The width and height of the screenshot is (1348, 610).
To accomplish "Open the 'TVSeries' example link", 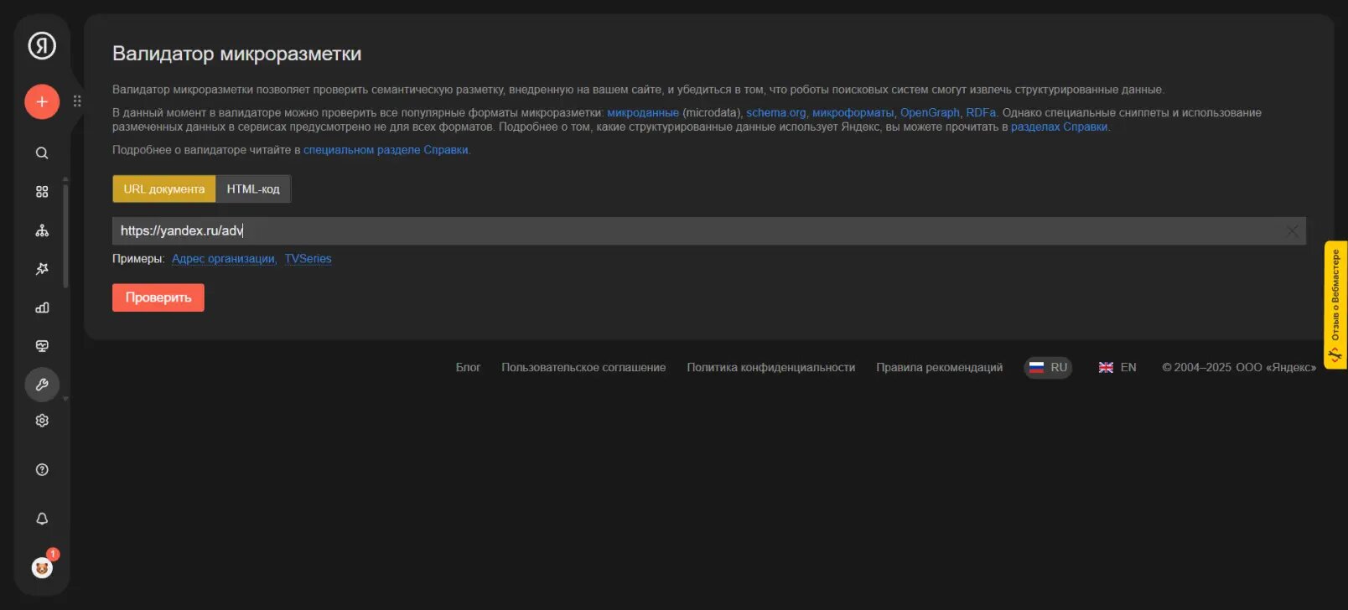I will click(x=308, y=259).
